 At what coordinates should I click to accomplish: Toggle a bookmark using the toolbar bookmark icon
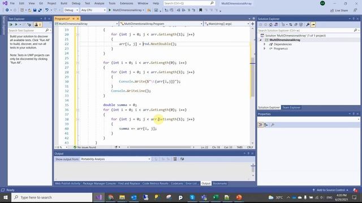(x=201, y=10)
